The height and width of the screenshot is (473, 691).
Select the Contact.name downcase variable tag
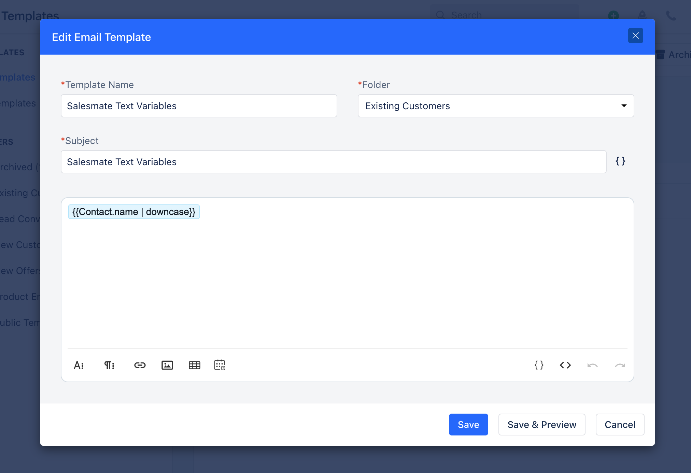point(134,212)
